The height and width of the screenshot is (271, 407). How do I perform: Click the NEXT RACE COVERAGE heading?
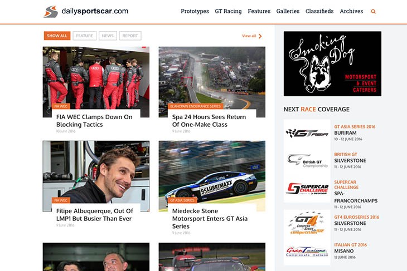317,109
